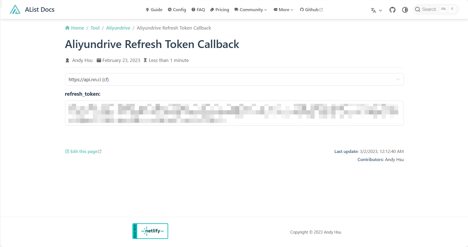Open the GitHub repository icon

pyautogui.click(x=392, y=10)
